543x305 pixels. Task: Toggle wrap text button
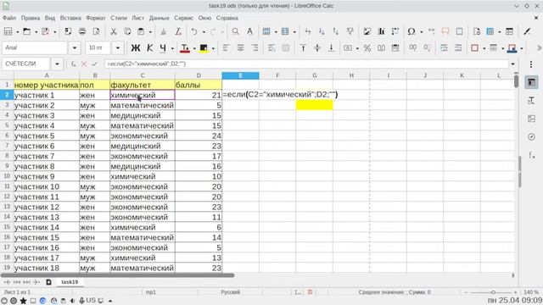tap(271, 48)
